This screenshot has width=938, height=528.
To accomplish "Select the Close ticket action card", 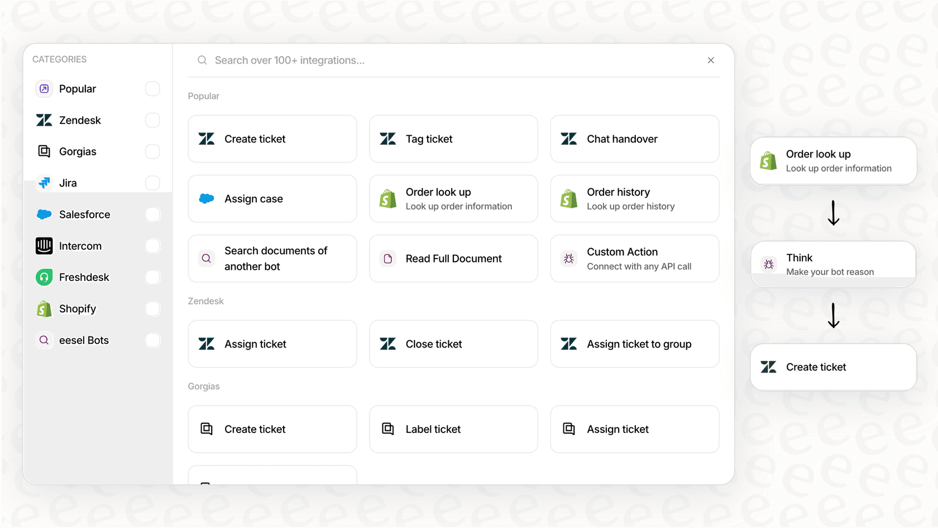I will pyautogui.click(x=453, y=344).
